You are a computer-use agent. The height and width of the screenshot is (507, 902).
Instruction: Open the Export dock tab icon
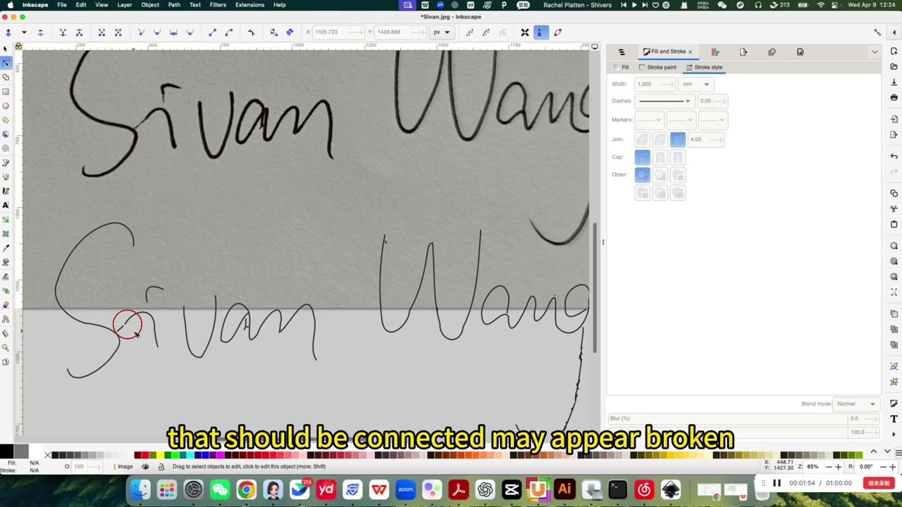pos(743,51)
